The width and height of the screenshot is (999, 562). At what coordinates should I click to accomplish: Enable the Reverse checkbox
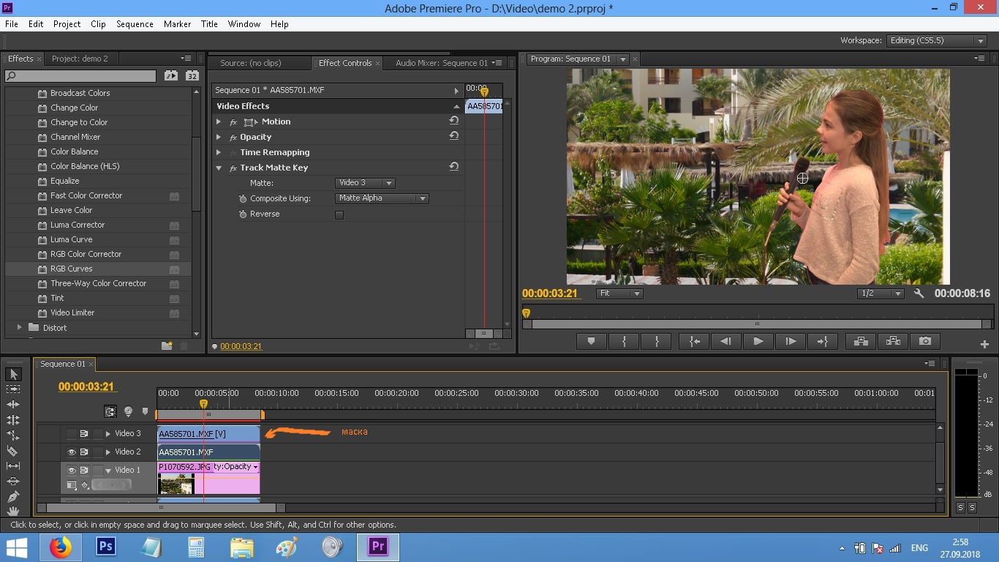(339, 214)
